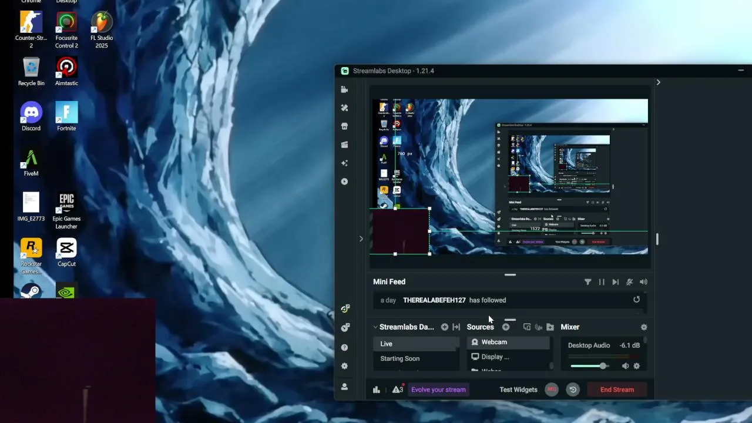Open the Highlighter clapperboard icon in sidebar
The height and width of the screenshot is (423, 752).
(x=344, y=145)
